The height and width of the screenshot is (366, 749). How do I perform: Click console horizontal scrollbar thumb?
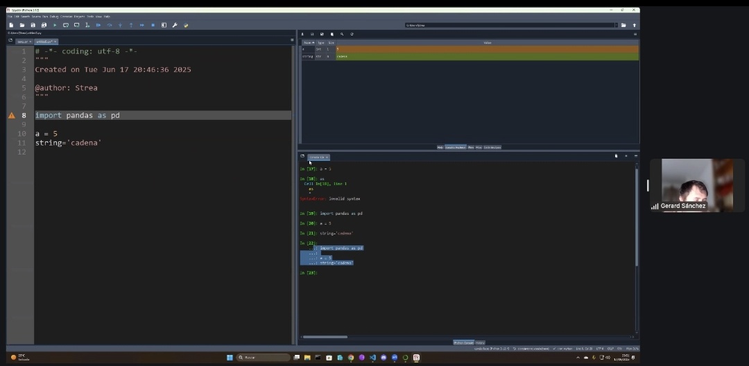tap(325, 337)
